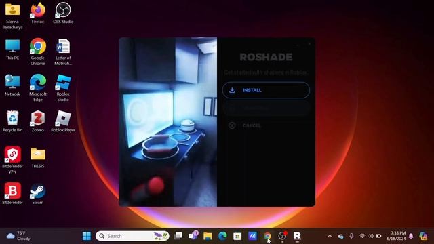Select the Letter of Motivation Word document

coord(63,52)
